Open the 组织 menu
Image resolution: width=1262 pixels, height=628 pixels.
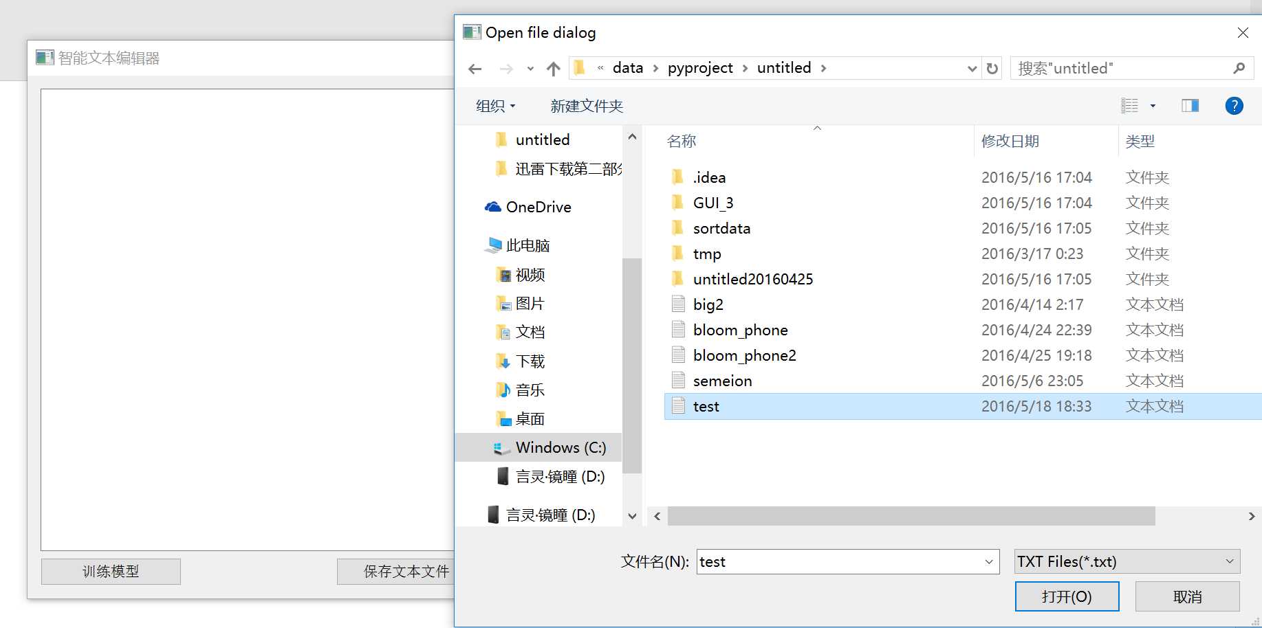[x=495, y=106]
